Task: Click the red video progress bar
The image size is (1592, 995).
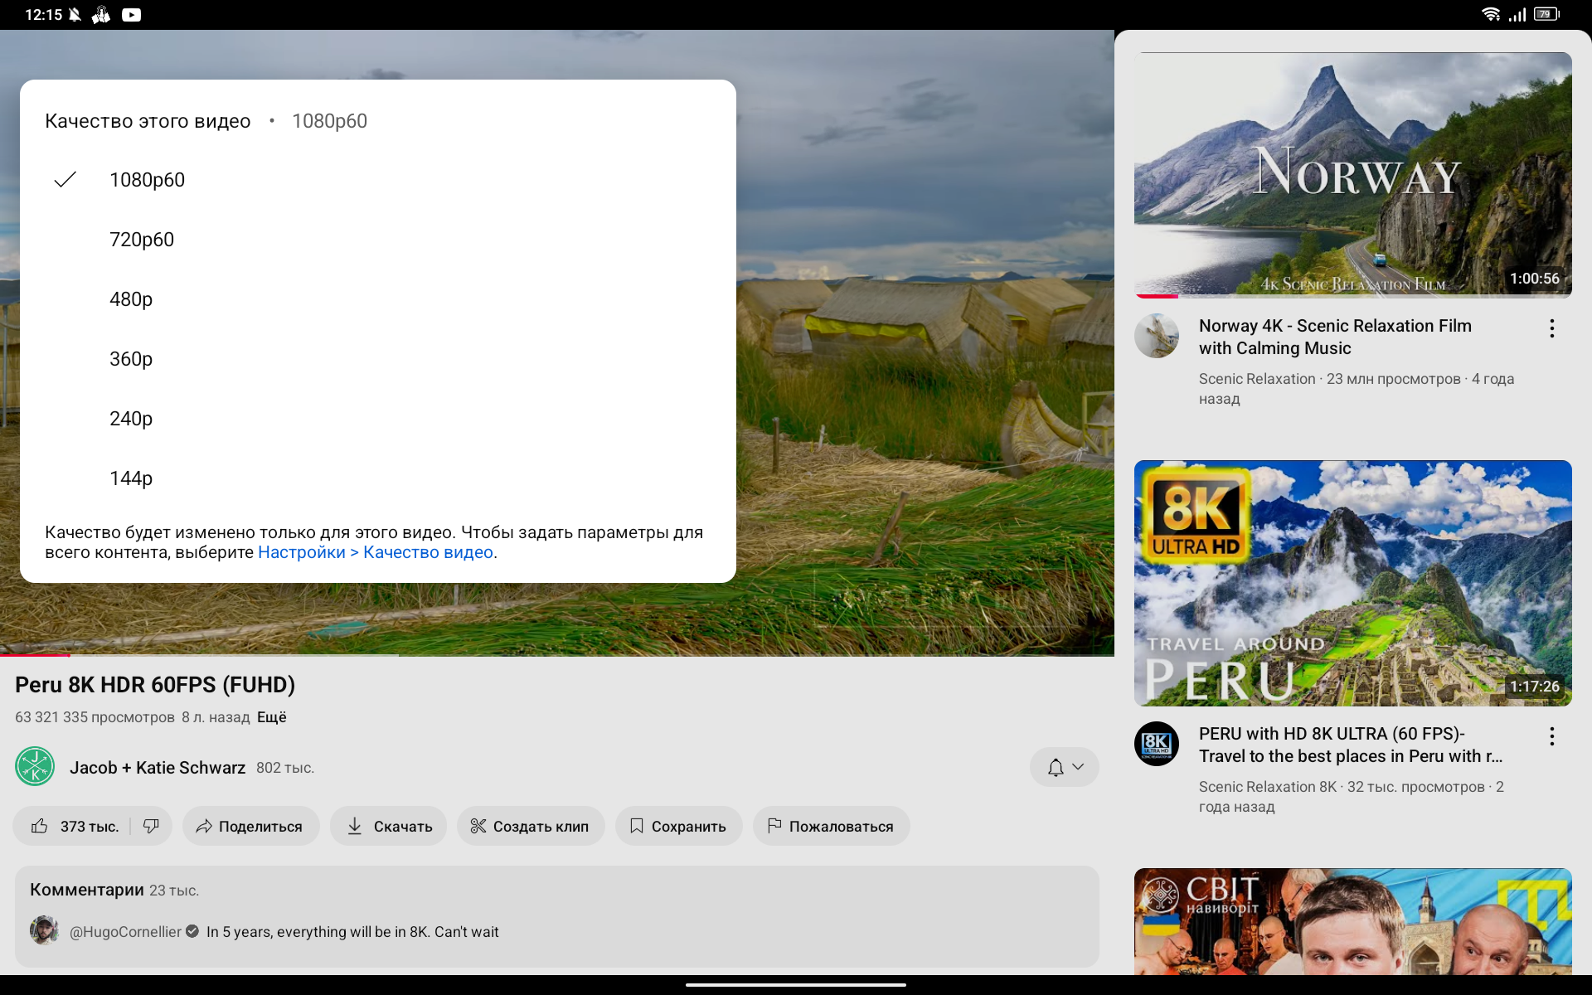Action: [35, 655]
